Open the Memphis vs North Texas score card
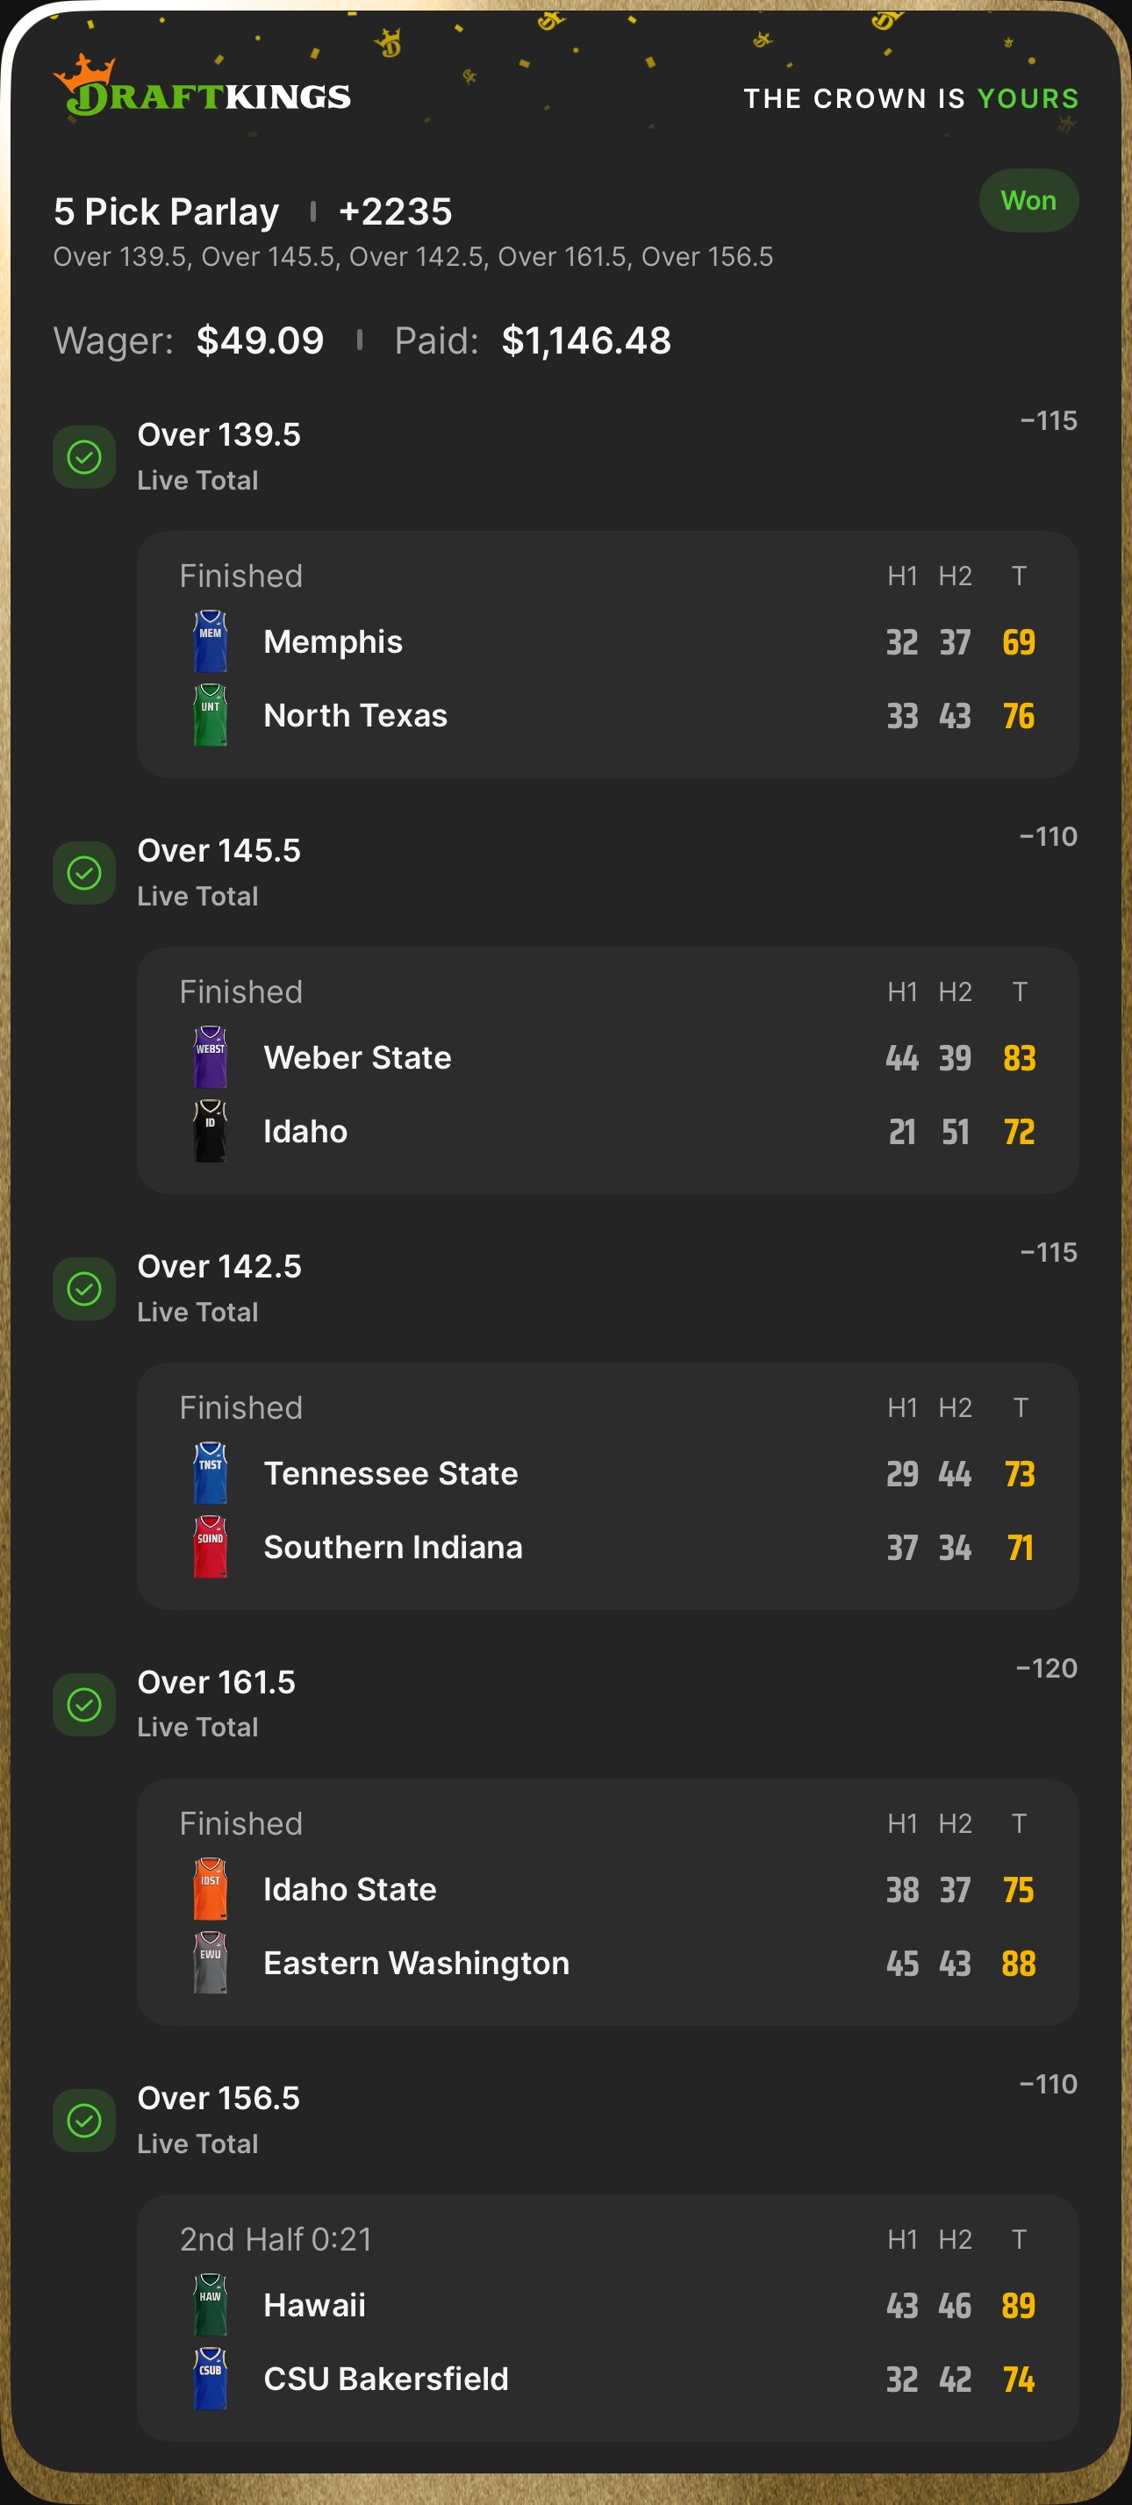 coord(607,655)
